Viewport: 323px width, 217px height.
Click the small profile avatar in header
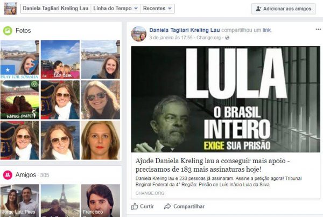[x=10, y=8]
